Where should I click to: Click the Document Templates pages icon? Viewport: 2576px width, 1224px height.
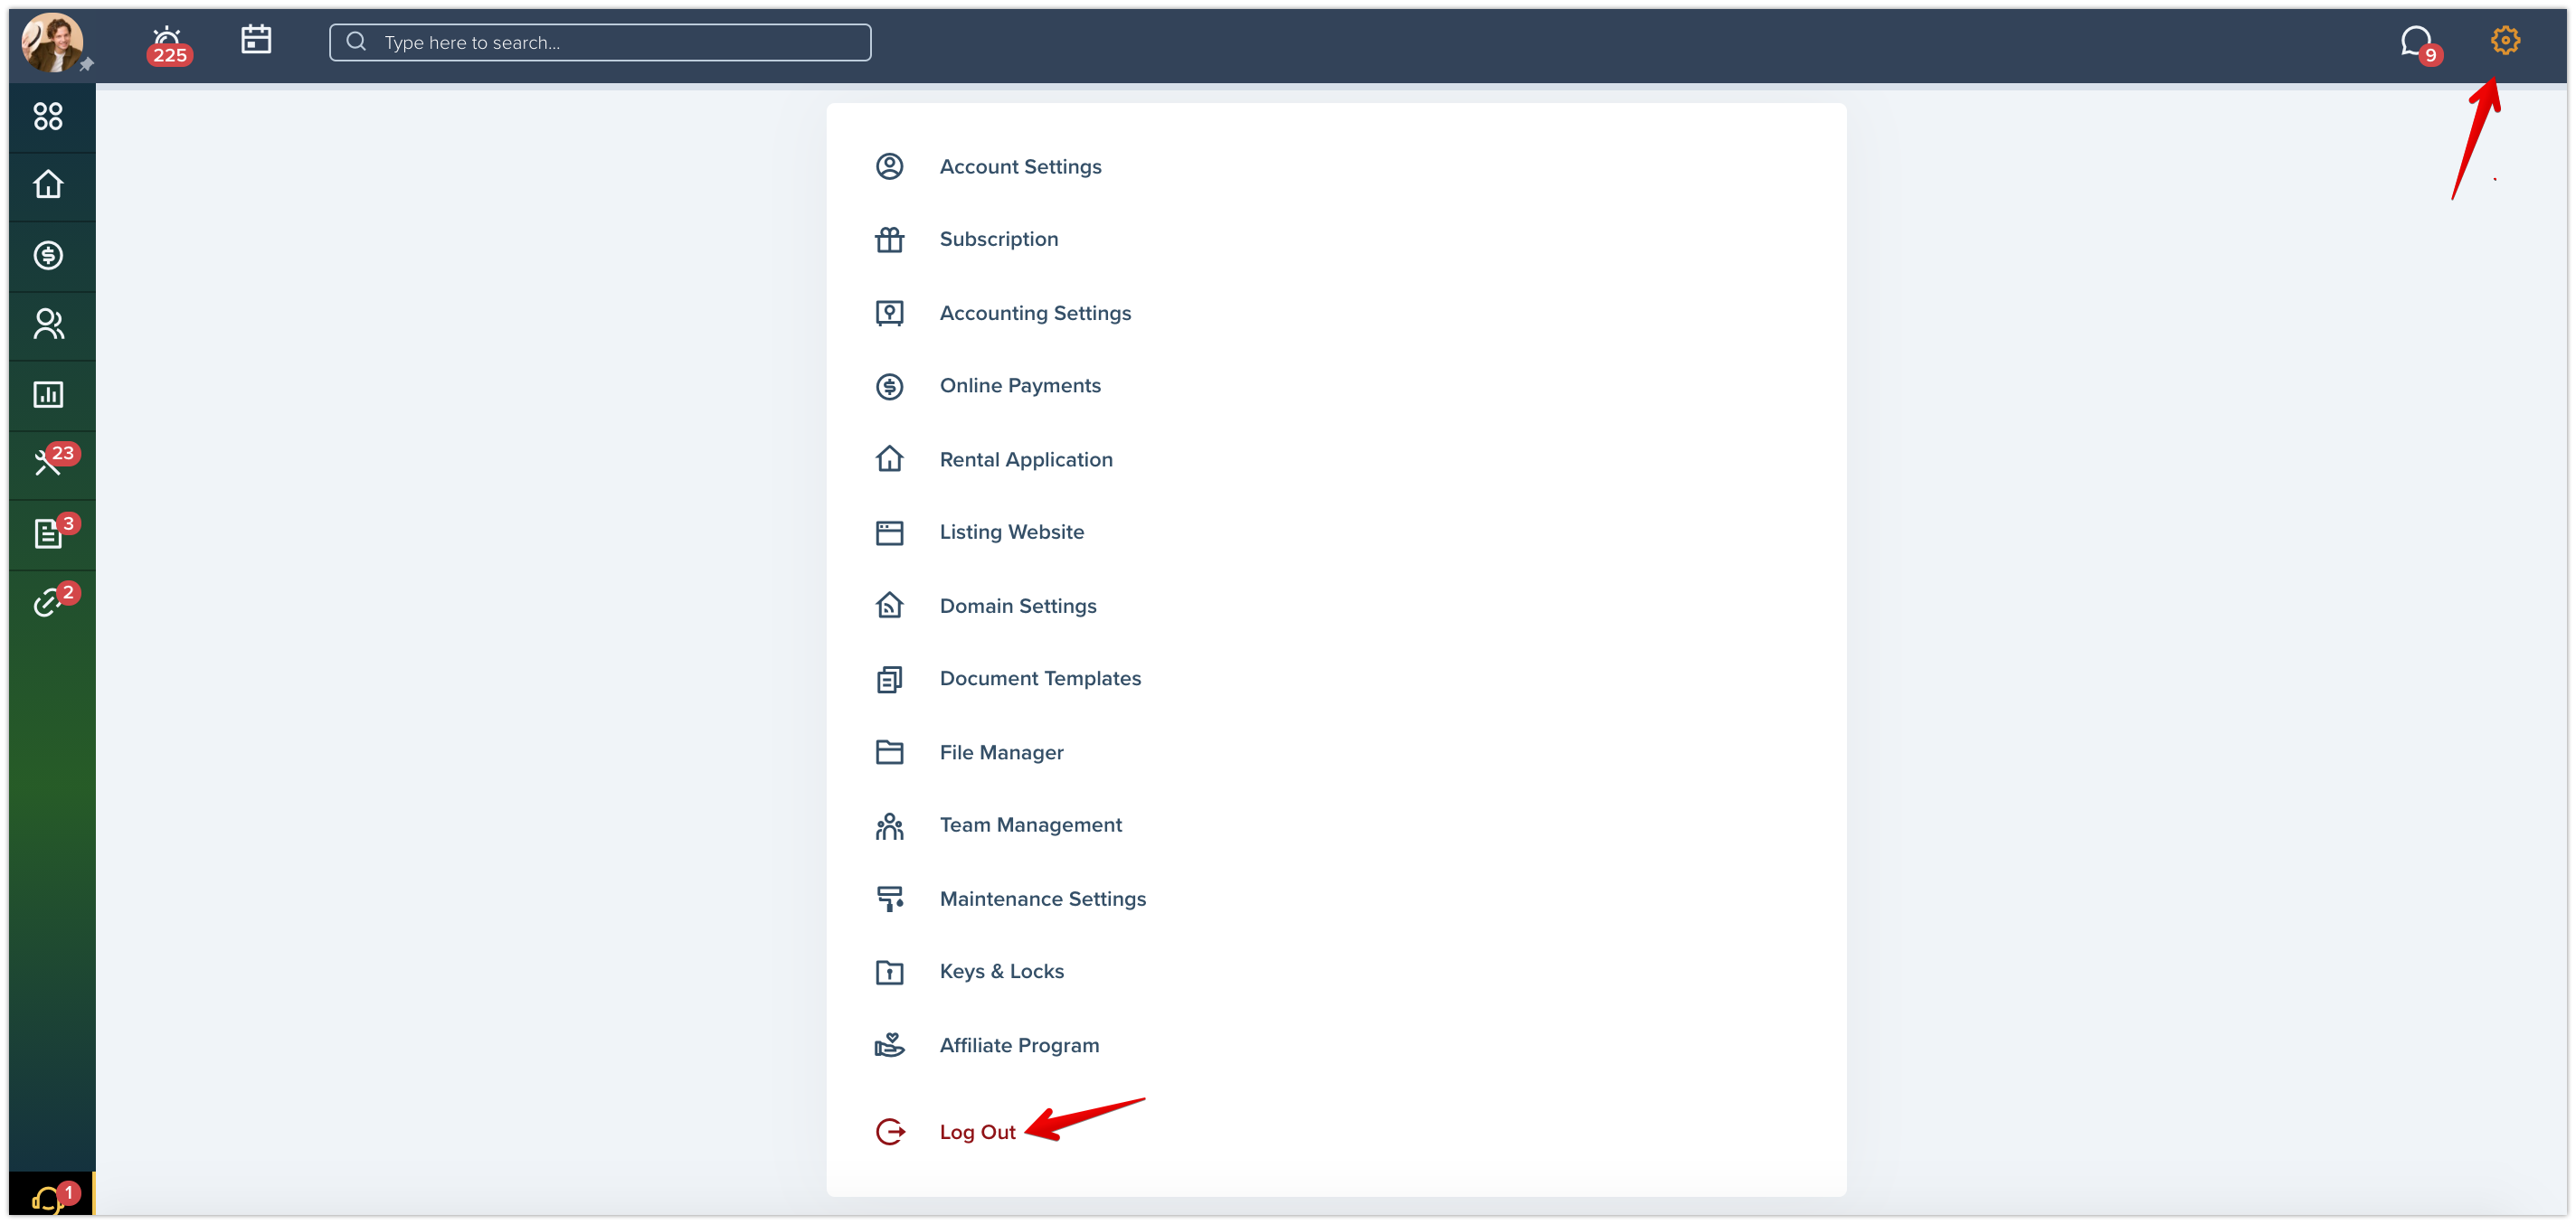point(889,680)
